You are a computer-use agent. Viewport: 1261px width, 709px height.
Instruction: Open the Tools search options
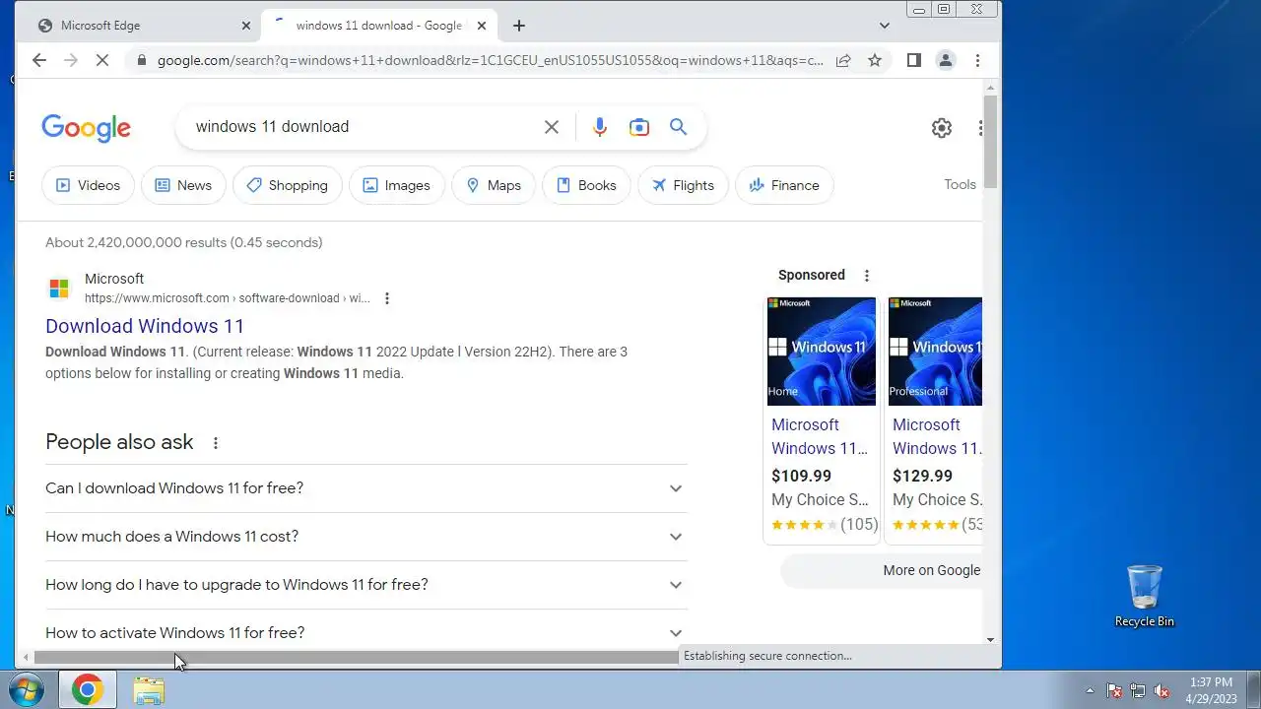click(x=960, y=184)
